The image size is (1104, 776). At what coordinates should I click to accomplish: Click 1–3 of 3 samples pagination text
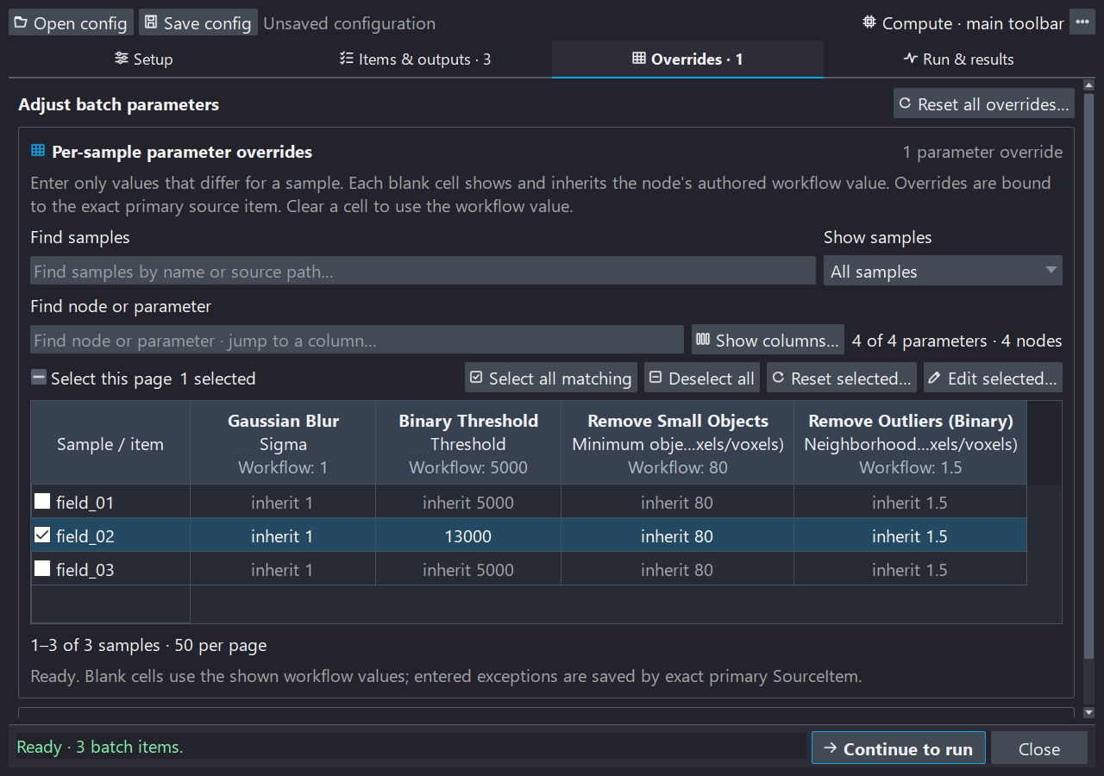tap(148, 645)
